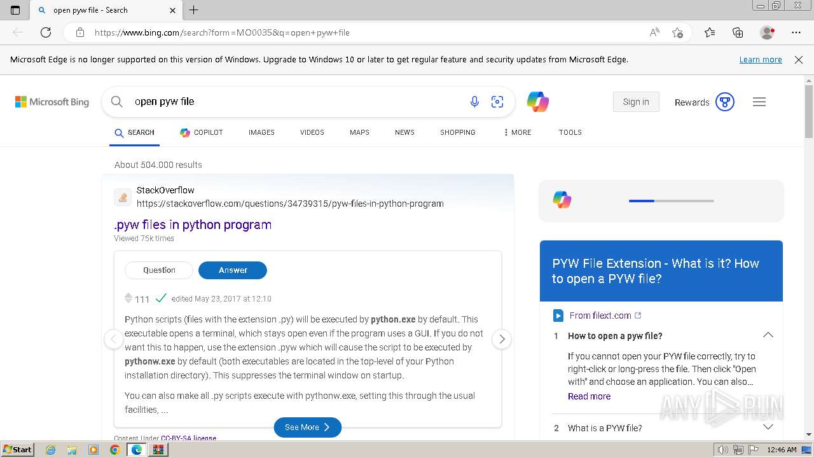
Task: Click the Copilot loading progress bar
Action: (672, 201)
